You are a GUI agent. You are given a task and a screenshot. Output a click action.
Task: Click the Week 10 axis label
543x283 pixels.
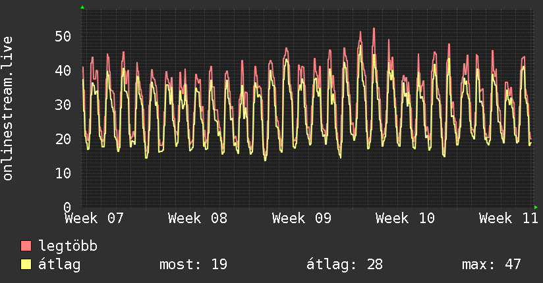[405, 219]
